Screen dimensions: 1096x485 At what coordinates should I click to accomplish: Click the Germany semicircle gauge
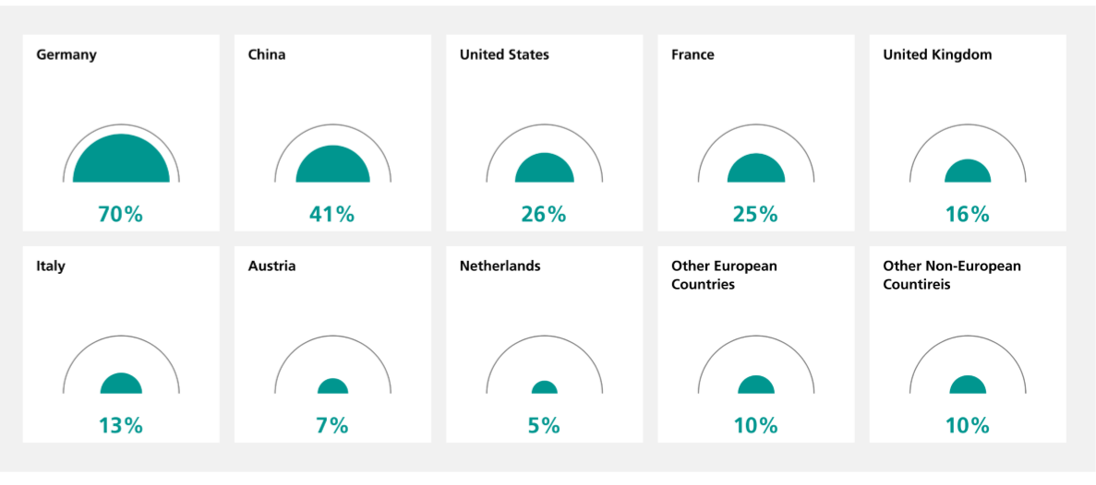pos(121,160)
